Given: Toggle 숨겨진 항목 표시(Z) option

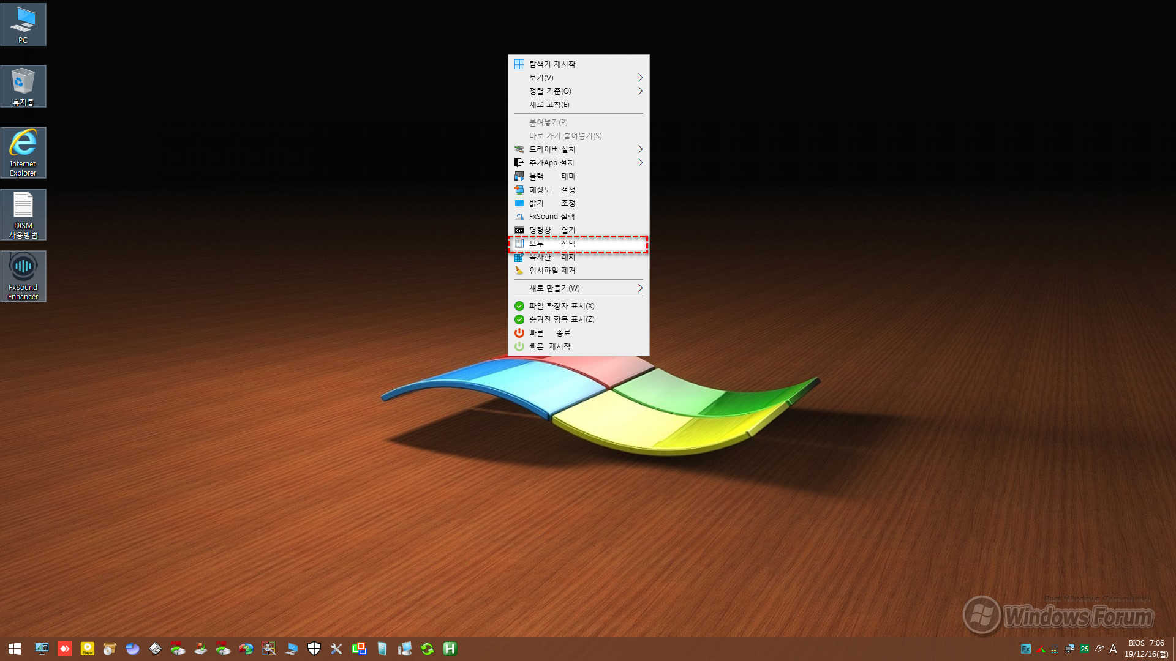Looking at the screenshot, I should click(578, 319).
